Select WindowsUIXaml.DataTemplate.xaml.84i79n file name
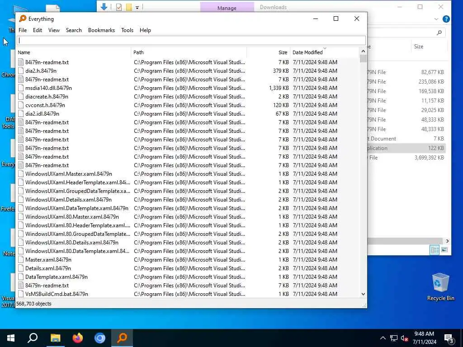This screenshot has height=347, width=463. 77,208
